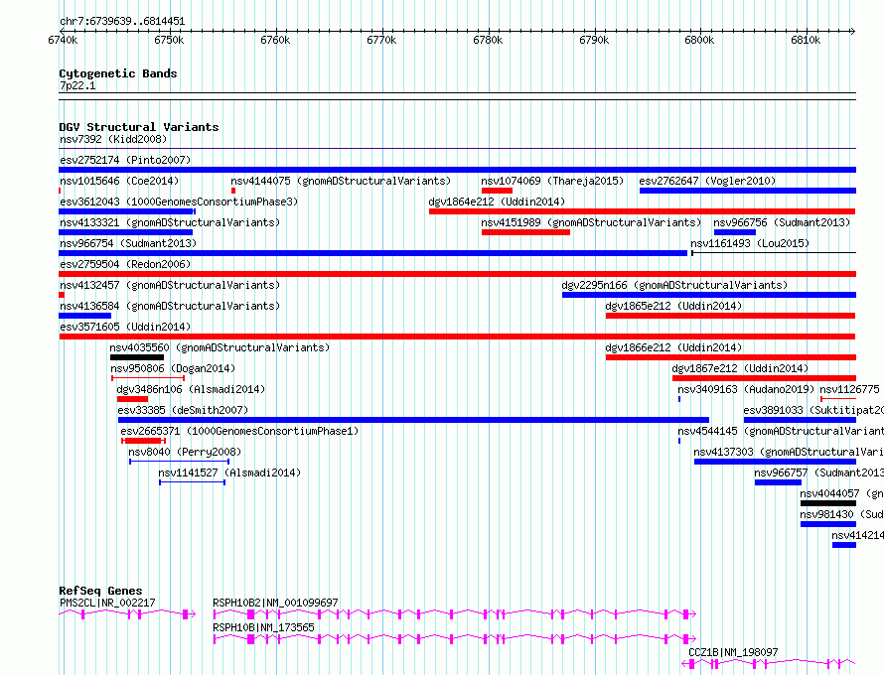This screenshot has width=884, height=675.
Task: Select nsv4133321 gnomAD variant label
Action: [x=170, y=222]
